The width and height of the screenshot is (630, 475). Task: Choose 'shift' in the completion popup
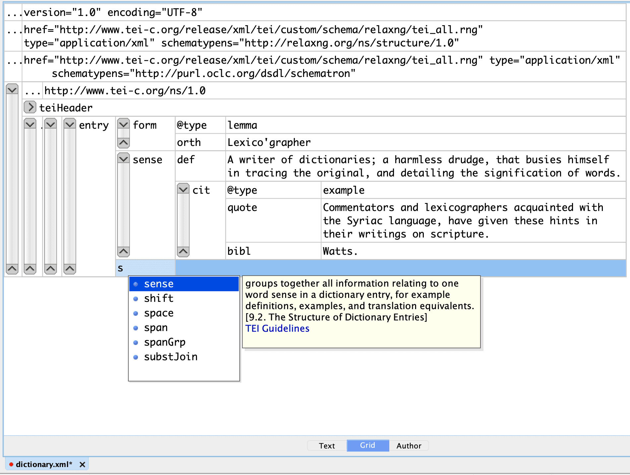(x=158, y=299)
